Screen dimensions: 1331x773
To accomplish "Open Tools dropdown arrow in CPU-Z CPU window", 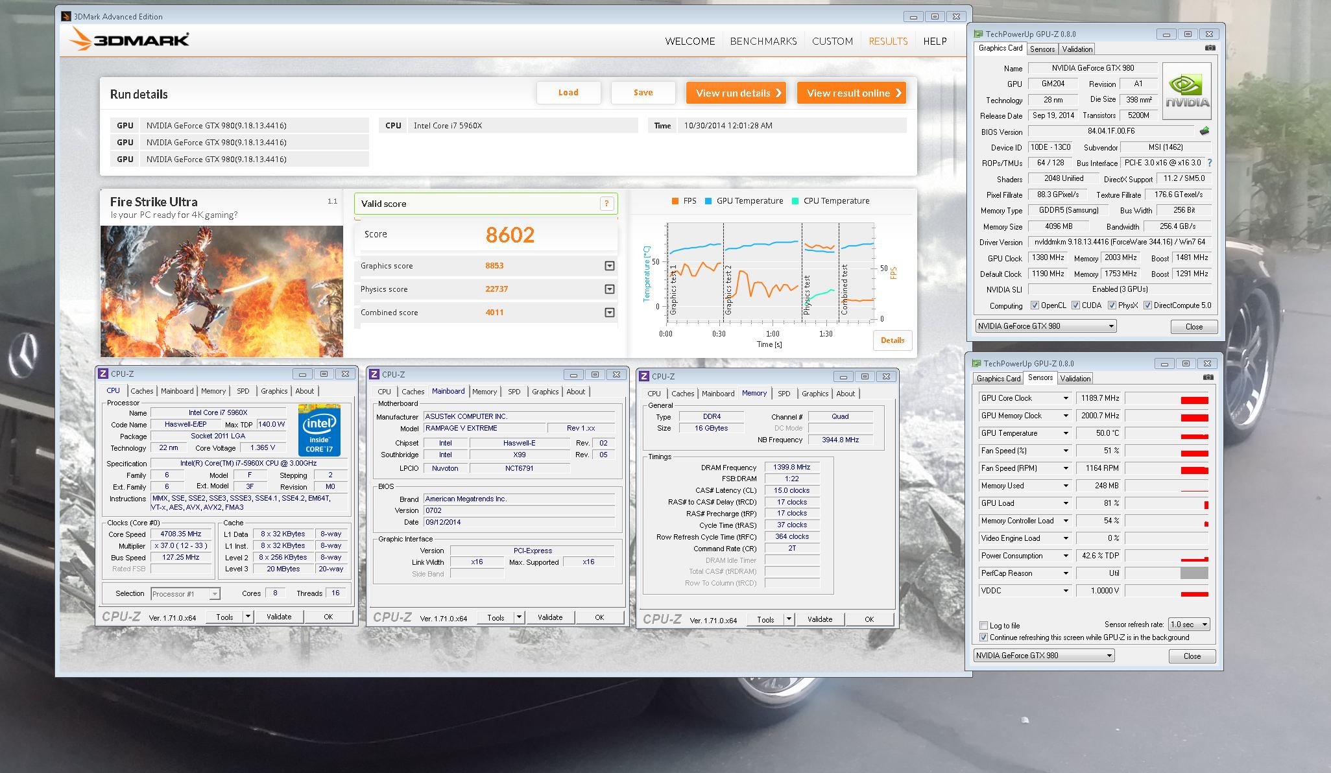I will point(248,617).
